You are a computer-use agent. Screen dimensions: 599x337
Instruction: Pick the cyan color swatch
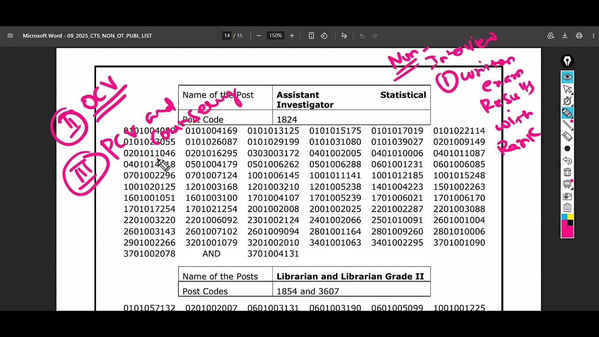coord(564,217)
